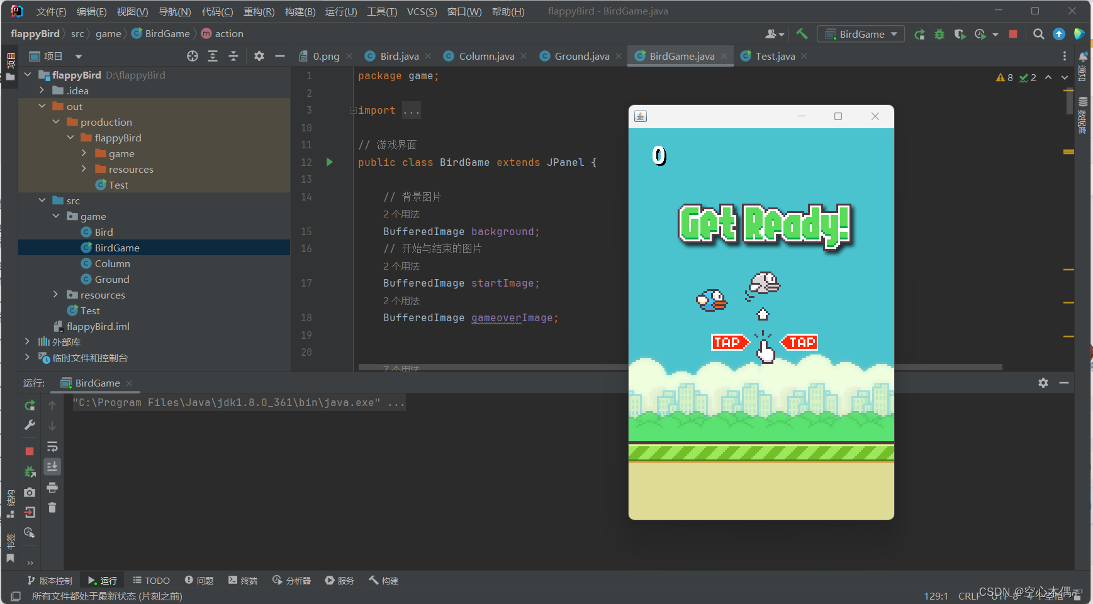The width and height of the screenshot is (1093, 604).
Task: Open the File menu
Action: click(51, 11)
